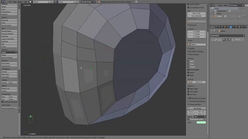This screenshot has height=139, width=248.
Task: Click the Subdivide button
Action: click(9, 36)
